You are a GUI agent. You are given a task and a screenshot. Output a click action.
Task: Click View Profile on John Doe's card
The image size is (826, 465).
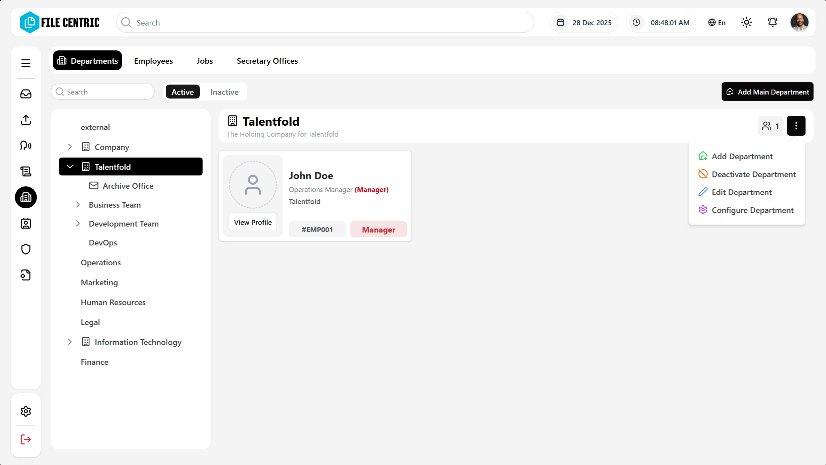(253, 222)
